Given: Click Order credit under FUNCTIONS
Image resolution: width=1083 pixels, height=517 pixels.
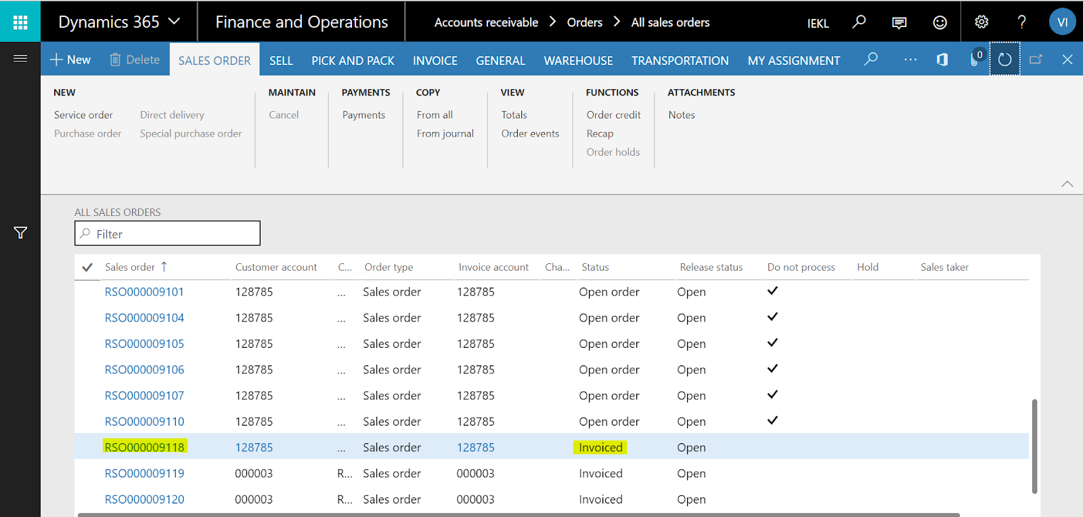Looking at the screenshot, I should tap(613, 115).
